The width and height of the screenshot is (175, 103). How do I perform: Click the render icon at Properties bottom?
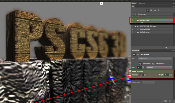point(165,101)
